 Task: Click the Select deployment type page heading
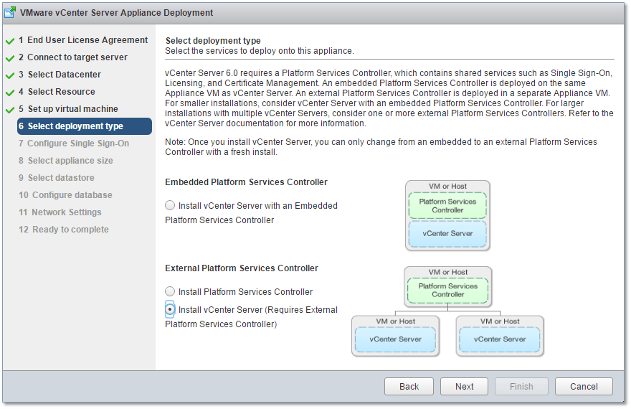click(x=213, y=41)
